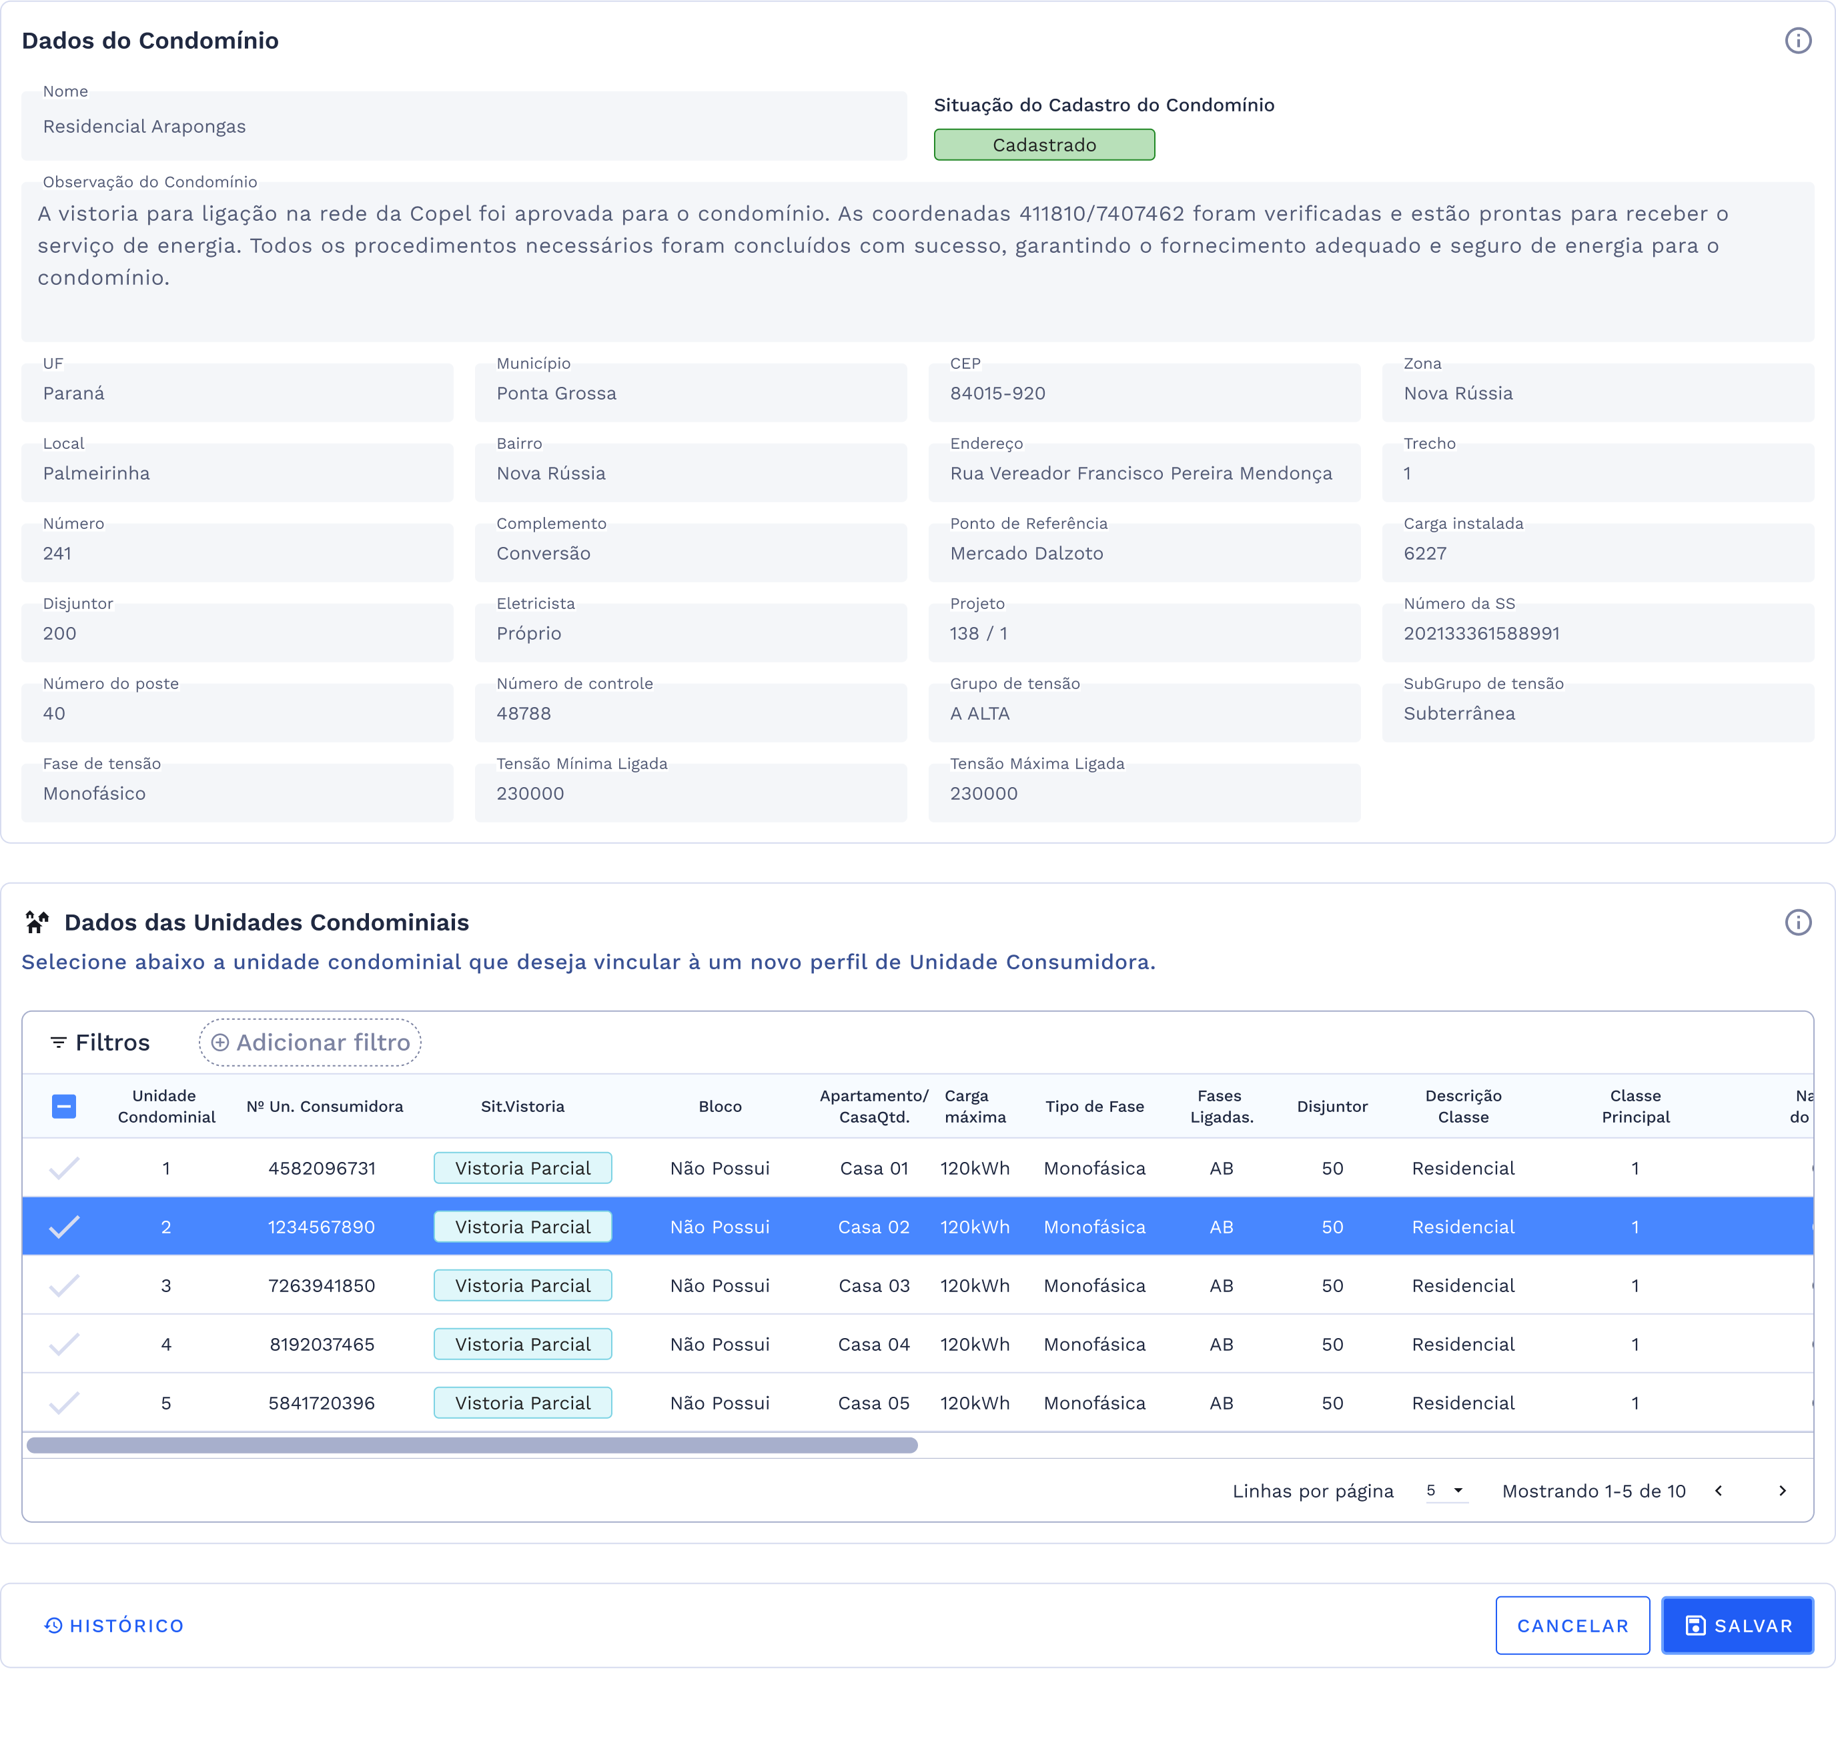This screenshot has width=1836, height=1743.
Task: Go to previous table page arrow
Action: pos(1718,1492)
